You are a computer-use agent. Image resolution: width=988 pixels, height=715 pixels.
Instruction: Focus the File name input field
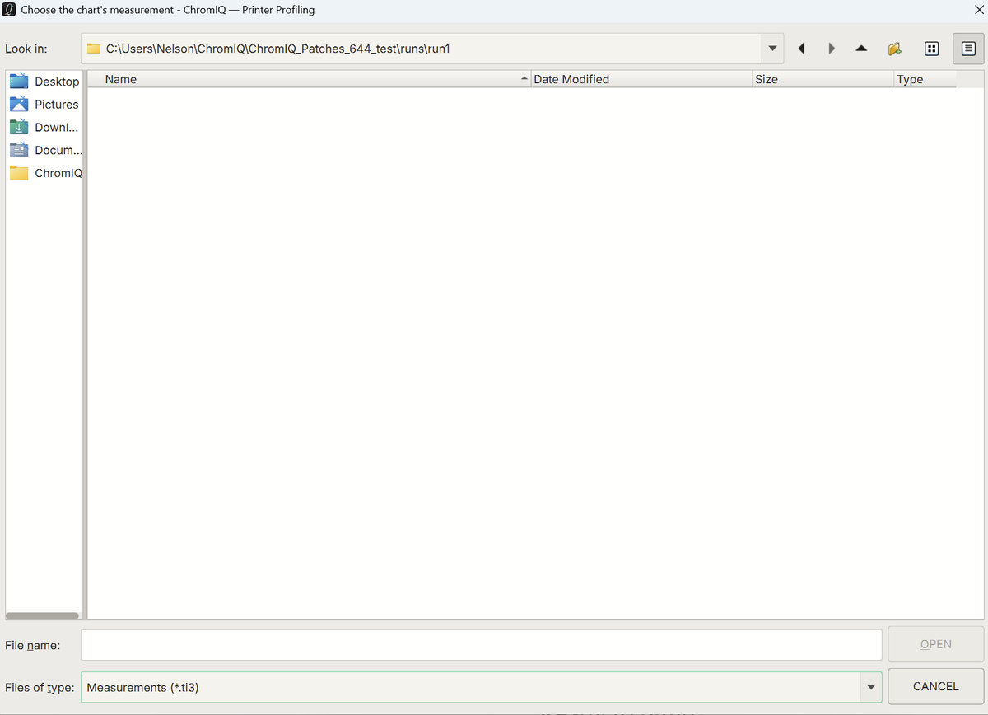[x=481, y=645]
